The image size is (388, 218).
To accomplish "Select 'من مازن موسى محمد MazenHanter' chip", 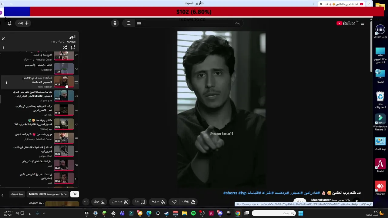I will (48, 194).
